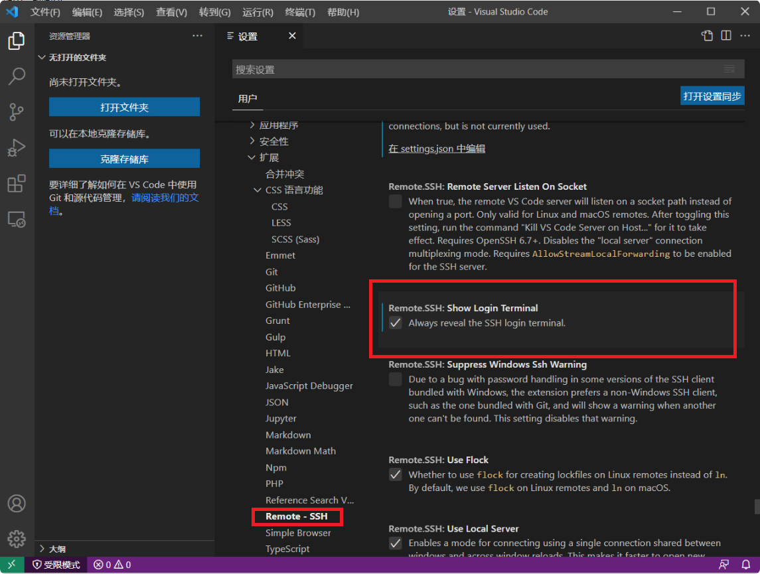Click the feedback icon in status bar
760x574 pixels.
tap(723, 565)
